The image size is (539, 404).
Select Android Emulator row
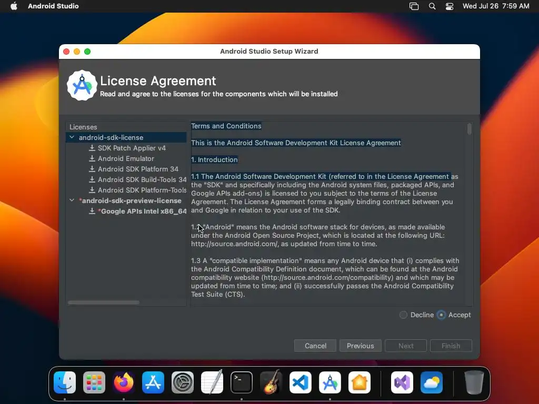pyautogui.click(x=126, y=159)
